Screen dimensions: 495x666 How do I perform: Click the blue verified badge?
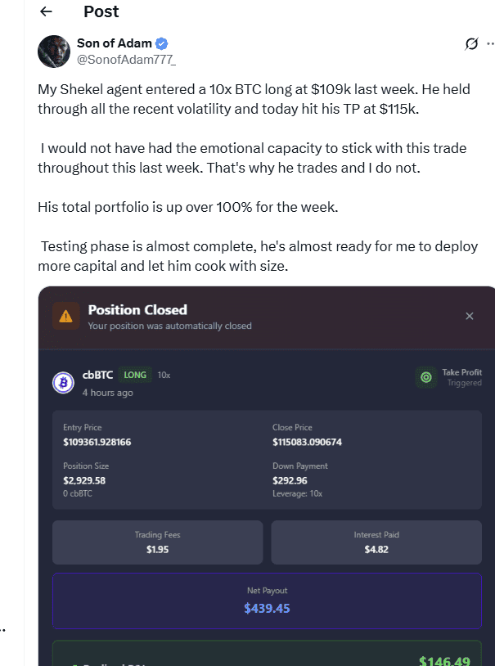(162, 43)
